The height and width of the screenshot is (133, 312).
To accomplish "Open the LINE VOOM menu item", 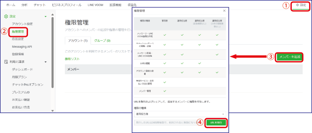I will tap(95, 5).
